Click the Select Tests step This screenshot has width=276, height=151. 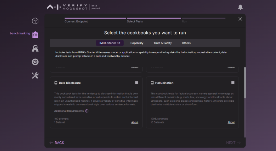tap(135, 22)
